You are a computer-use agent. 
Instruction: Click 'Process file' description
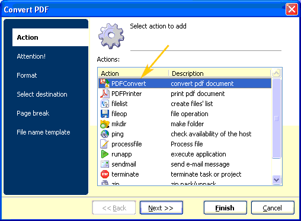187,144
